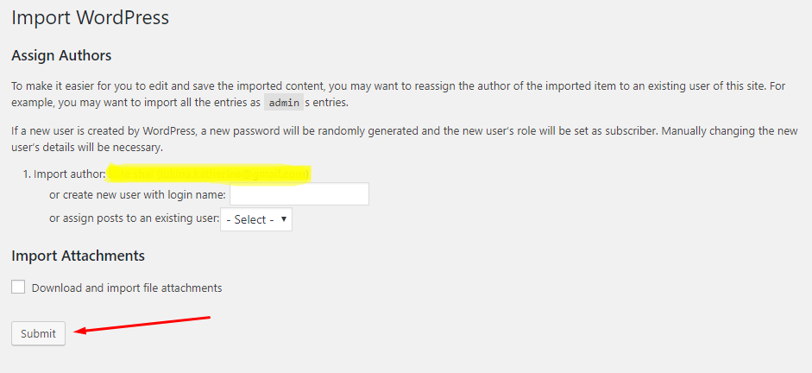The width and height of the screenshot is (812, 373).
Task: Click the "Import author:" label
Action: 70,174
